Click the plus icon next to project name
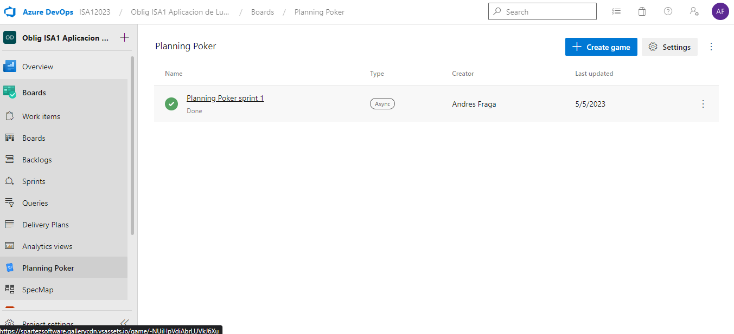 (x=124, y=37)
